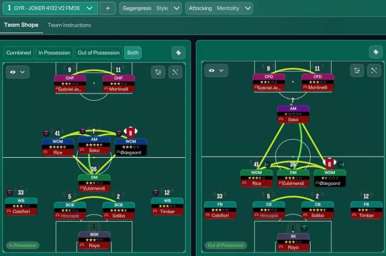Select Timber WB card on the left pitch
This screenshot has width=386, height=256.
(168, 206)
